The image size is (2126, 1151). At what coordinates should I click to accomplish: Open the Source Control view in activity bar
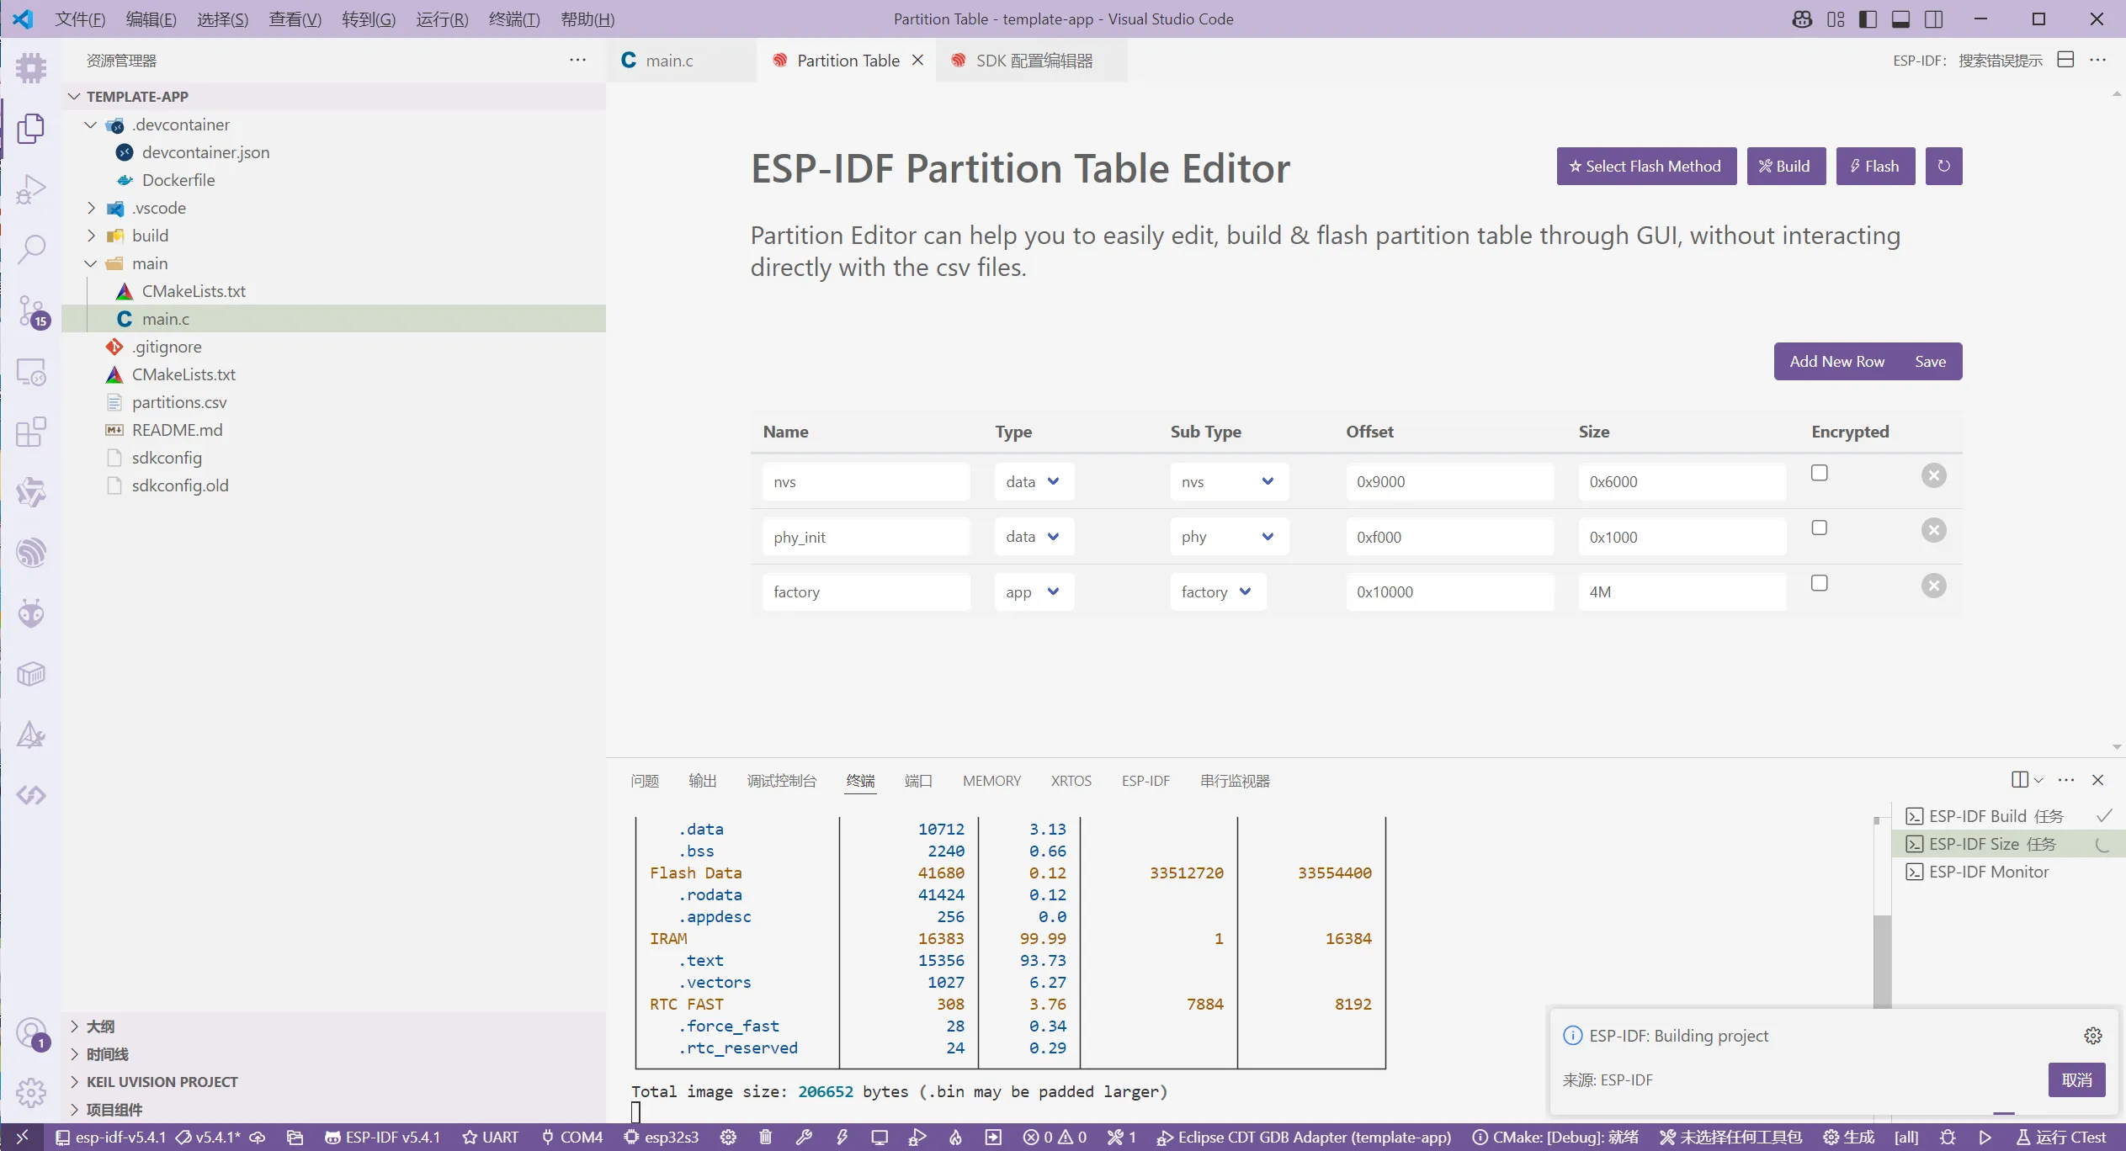pyautogui.click(x=31, y=310)
